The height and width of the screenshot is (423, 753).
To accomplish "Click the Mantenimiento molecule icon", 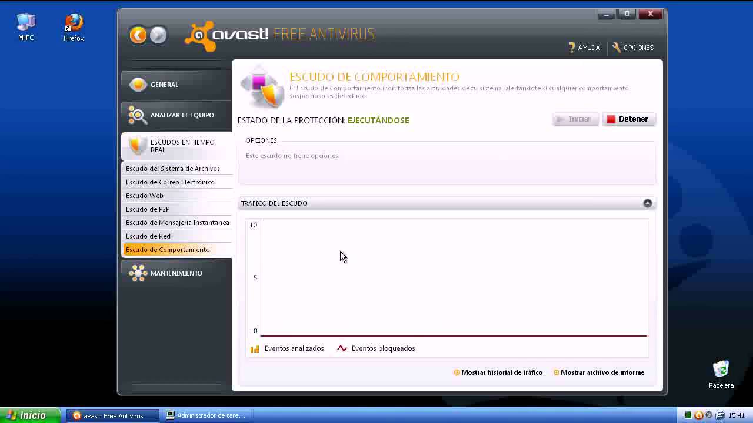I will 138,273.
